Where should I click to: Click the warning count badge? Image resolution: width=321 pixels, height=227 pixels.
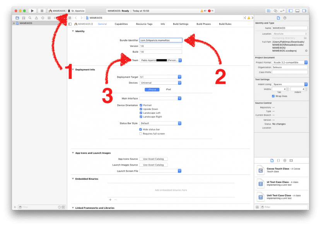tap(203, 11)
